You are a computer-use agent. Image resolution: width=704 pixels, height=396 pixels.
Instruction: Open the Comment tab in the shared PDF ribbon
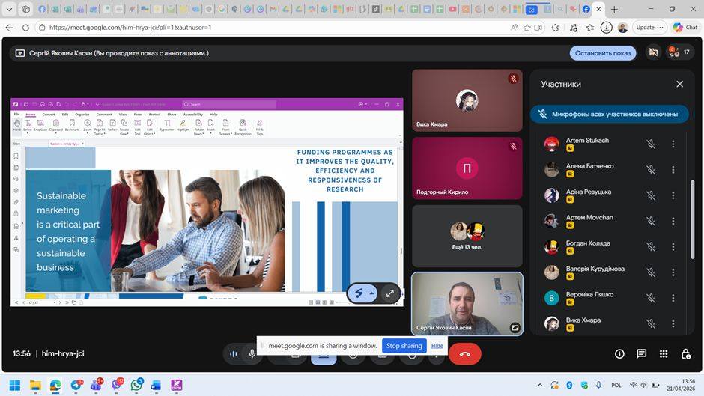tap(104, 115)
